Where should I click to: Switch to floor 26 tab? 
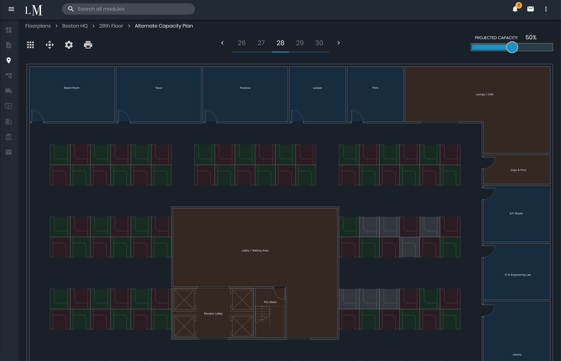pyautogui.click(x=242, y=43)
